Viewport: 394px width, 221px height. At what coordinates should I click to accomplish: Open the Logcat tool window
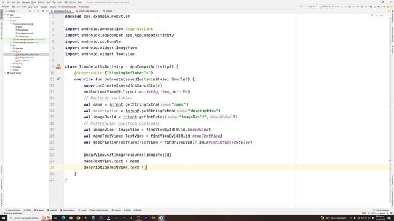82,210
